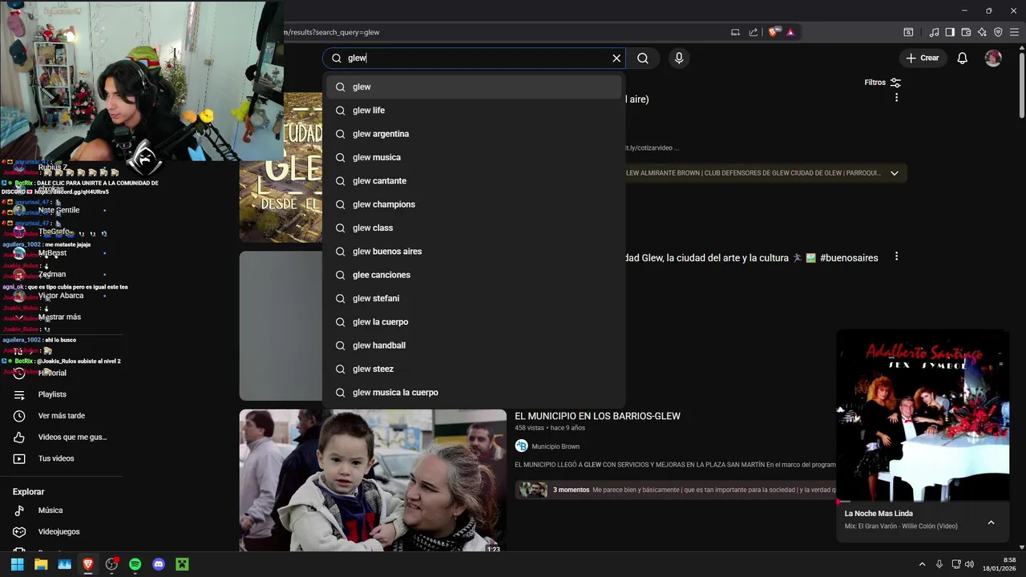The image size is (1026, 577).
Task: Open 'Ver más tarde' in the sidebar
Action: (61, 416)
